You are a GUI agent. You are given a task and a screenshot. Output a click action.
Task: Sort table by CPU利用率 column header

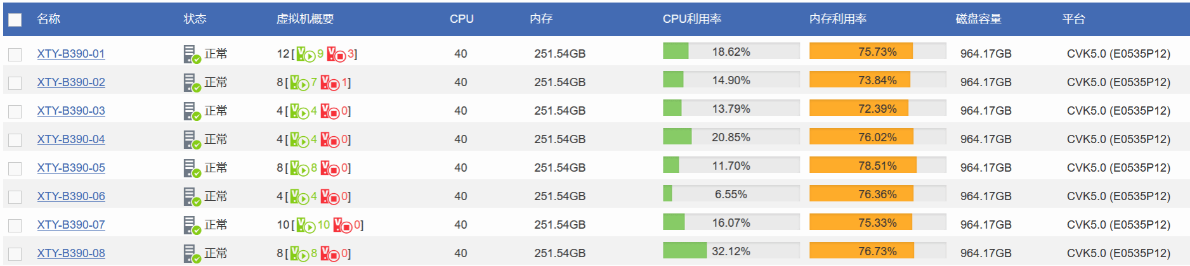coord(691,19)
